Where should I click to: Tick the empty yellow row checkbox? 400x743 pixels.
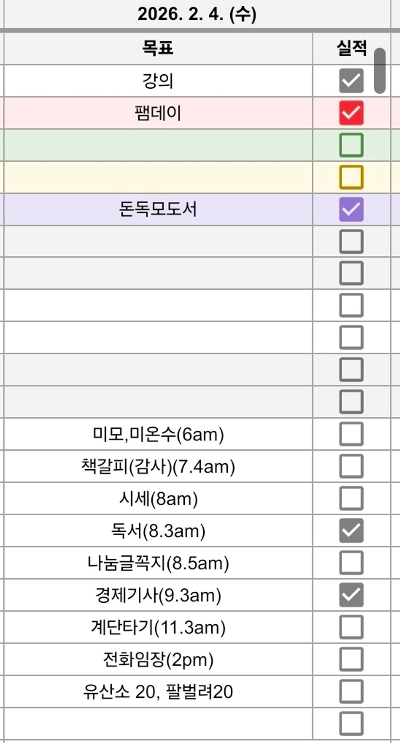click(x=351, y=177)
